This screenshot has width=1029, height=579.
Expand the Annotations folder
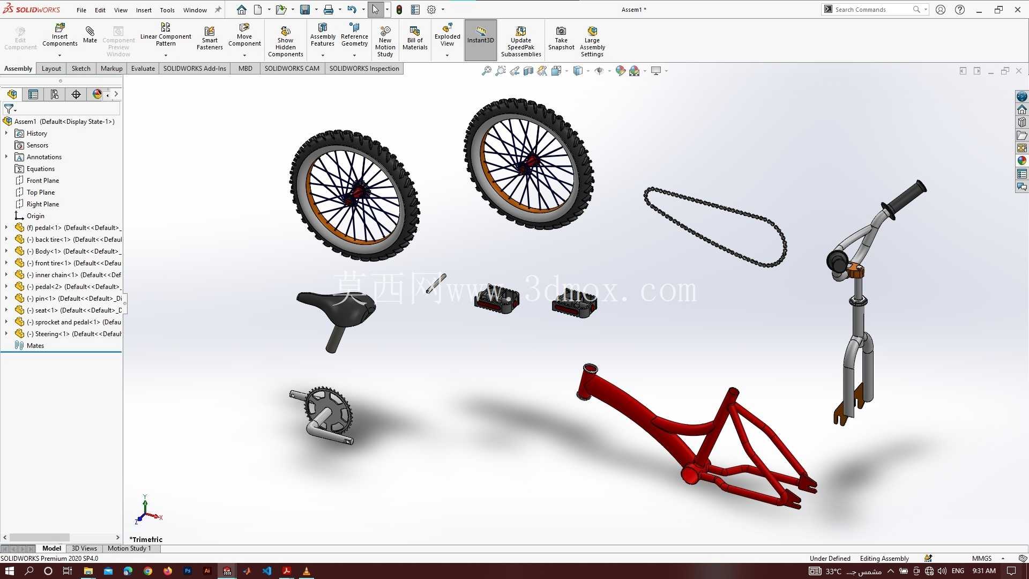(6, 157)
